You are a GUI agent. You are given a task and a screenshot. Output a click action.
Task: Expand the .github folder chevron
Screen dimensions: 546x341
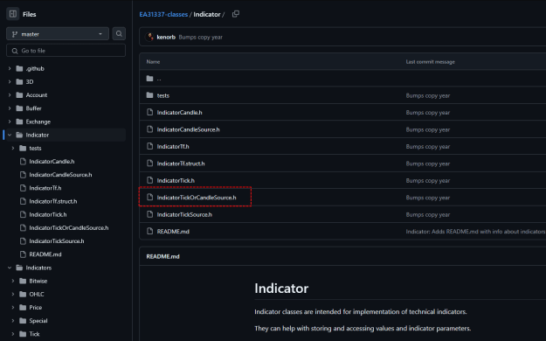coord(10,69)
